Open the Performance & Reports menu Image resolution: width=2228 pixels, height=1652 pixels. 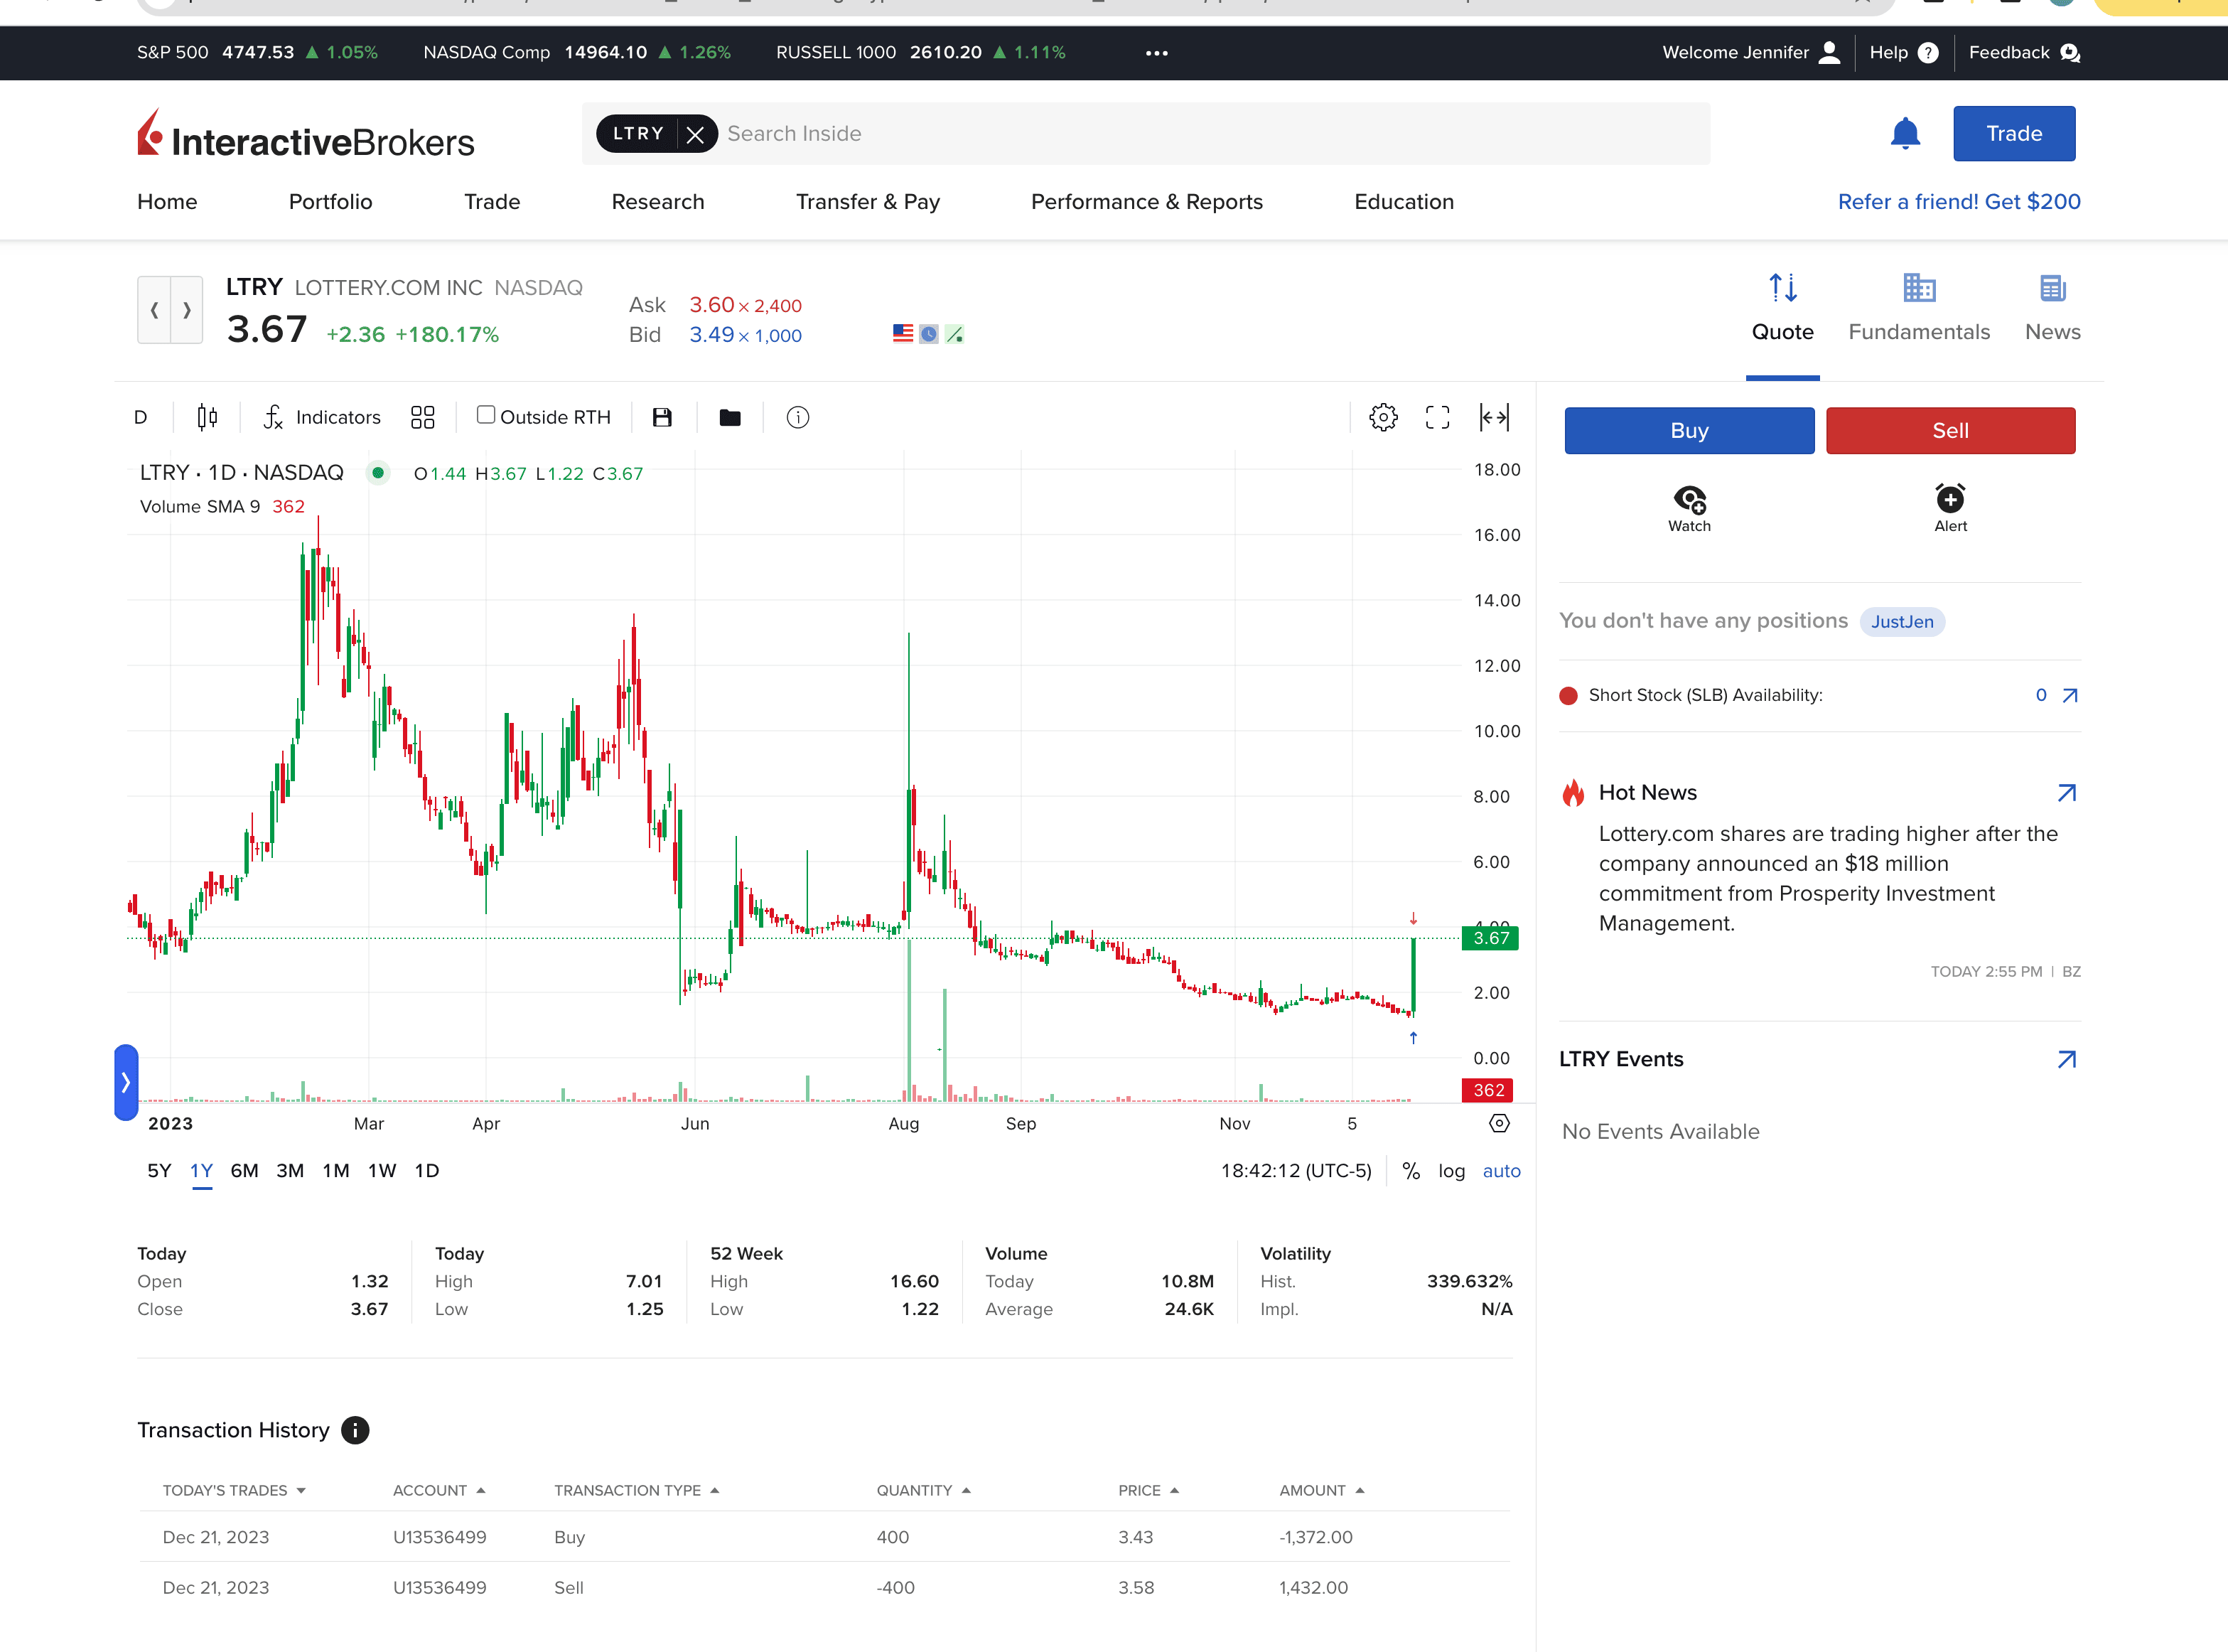1146,202
